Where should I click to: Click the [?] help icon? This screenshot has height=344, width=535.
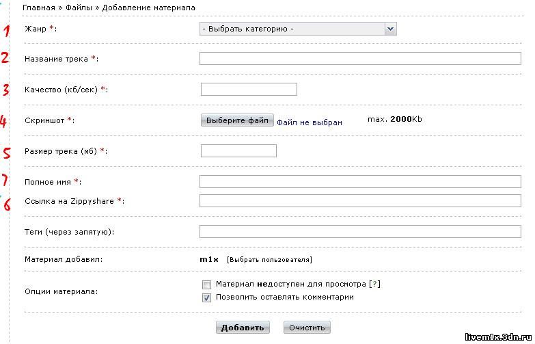point(374,284)
